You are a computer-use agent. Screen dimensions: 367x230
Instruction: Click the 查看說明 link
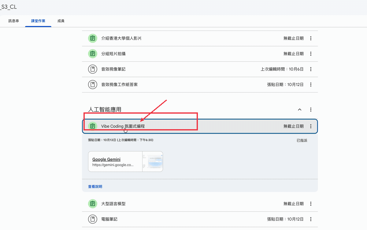(95, 187)
